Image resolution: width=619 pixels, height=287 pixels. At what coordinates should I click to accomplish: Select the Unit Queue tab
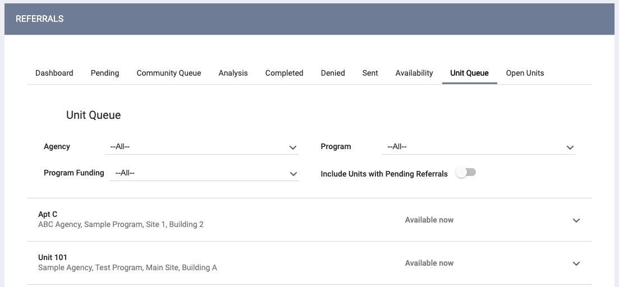point(469,73)
